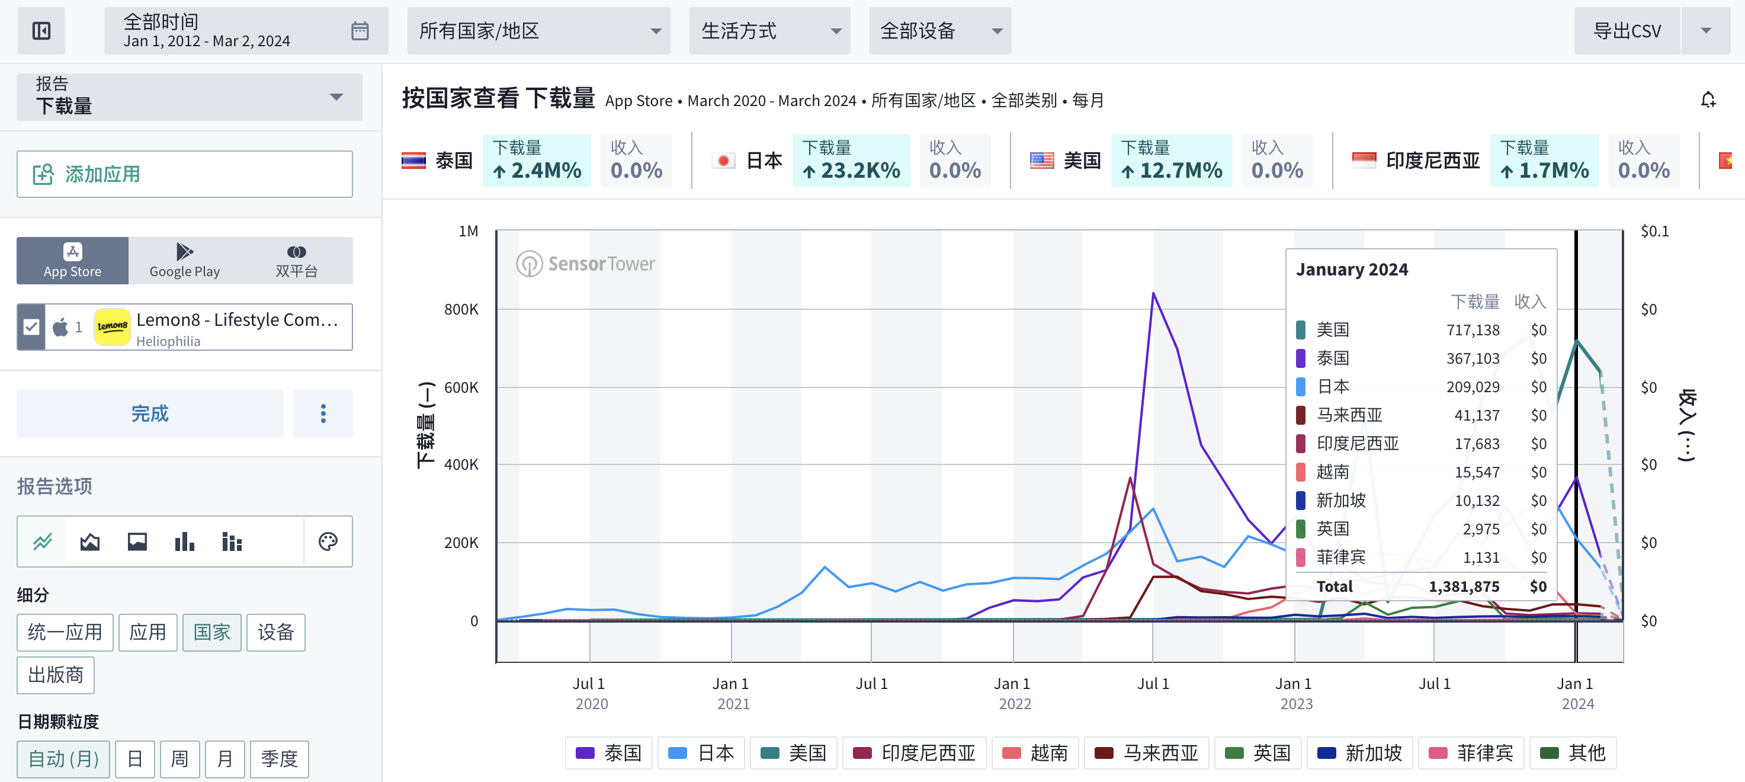1745x782 pixels.
Task: Open the three-dot more options menu
Action: (x=323, y=414)
